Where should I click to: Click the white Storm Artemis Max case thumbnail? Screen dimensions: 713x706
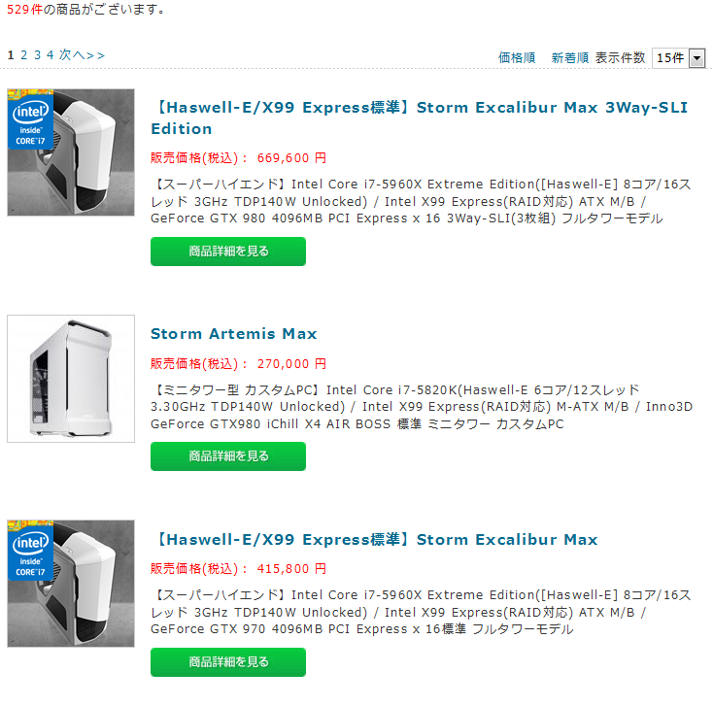pyautogui.click(x=71, y=378)
